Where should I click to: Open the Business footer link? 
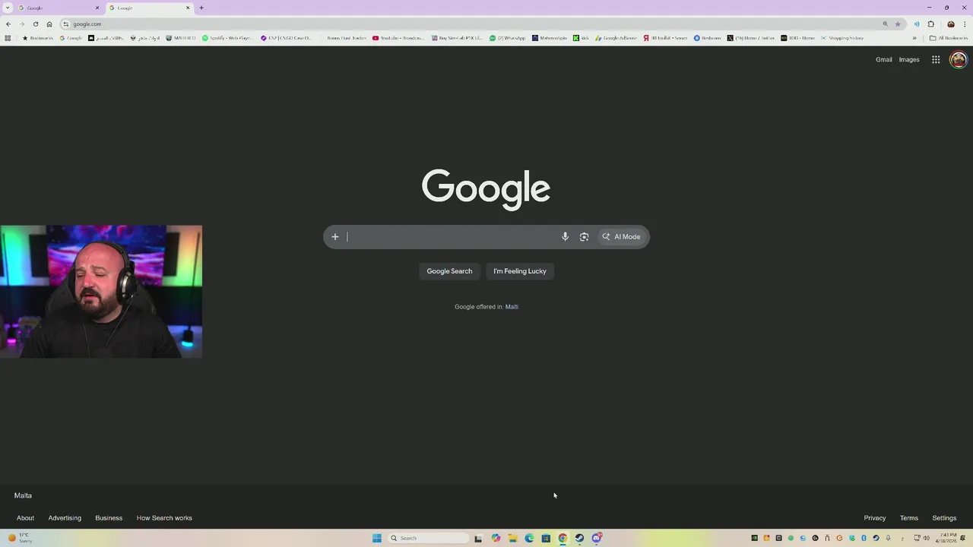[109, 518]
